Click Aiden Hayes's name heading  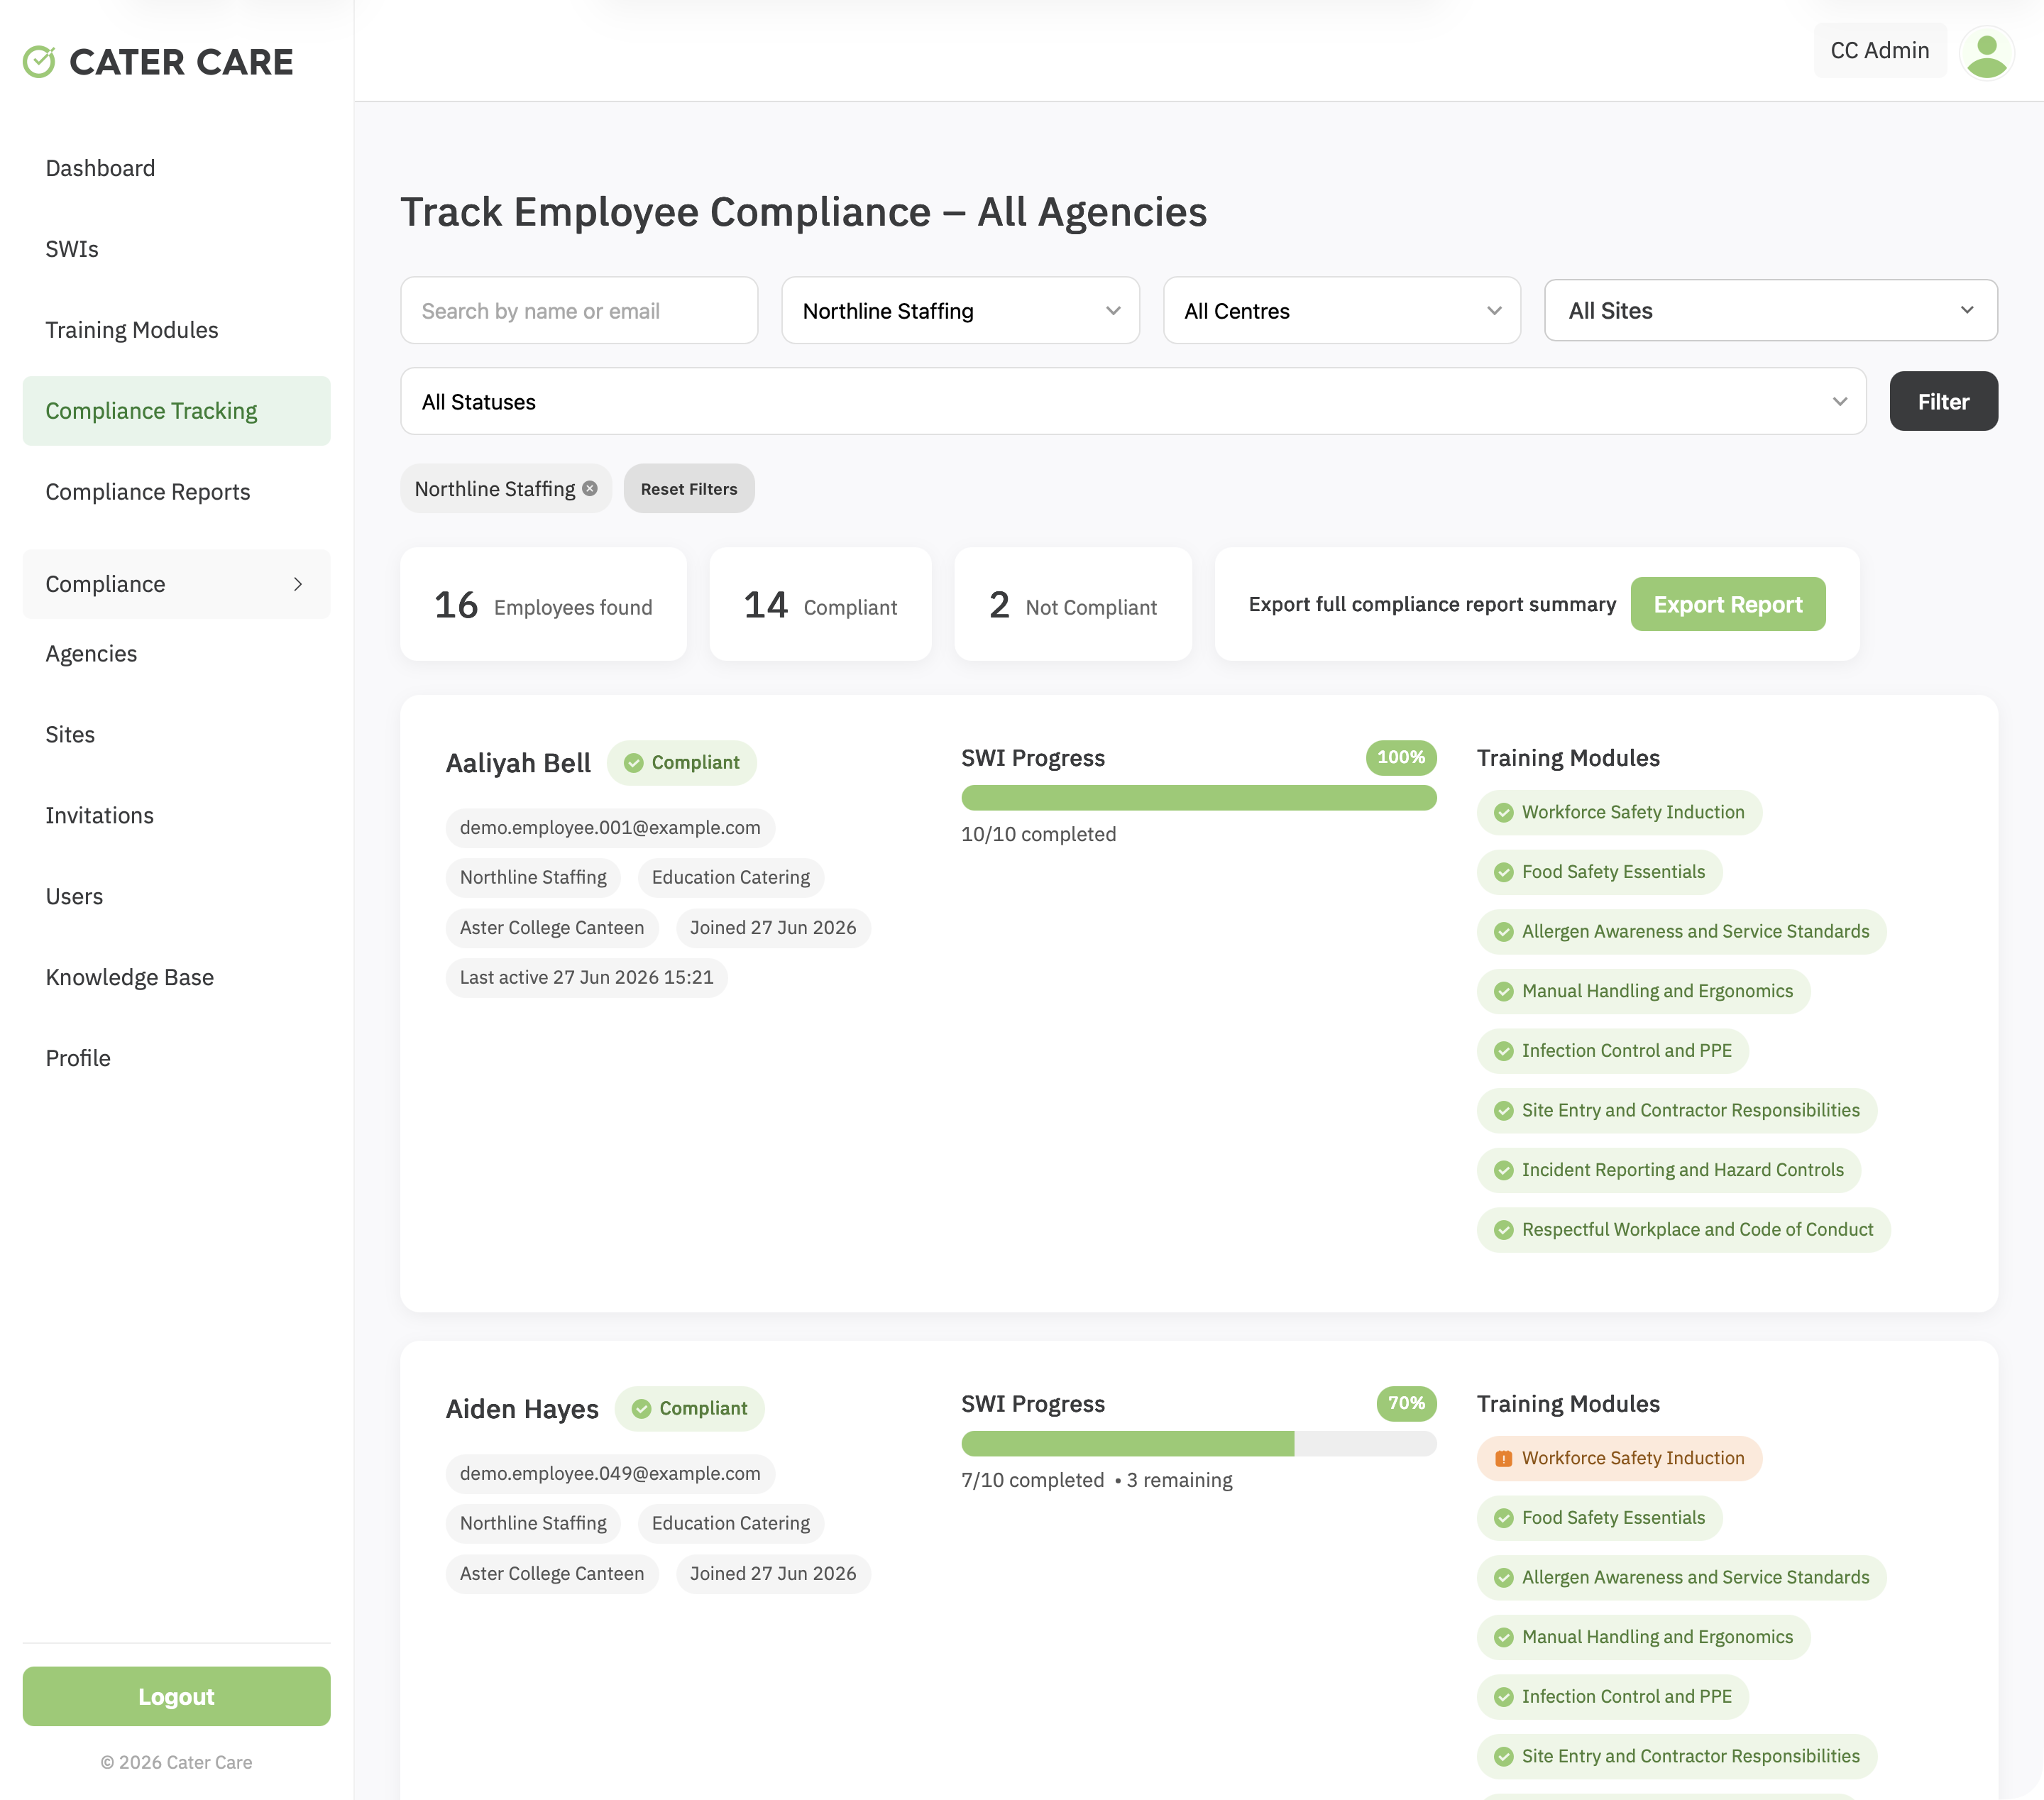[x=522, y=1410]
